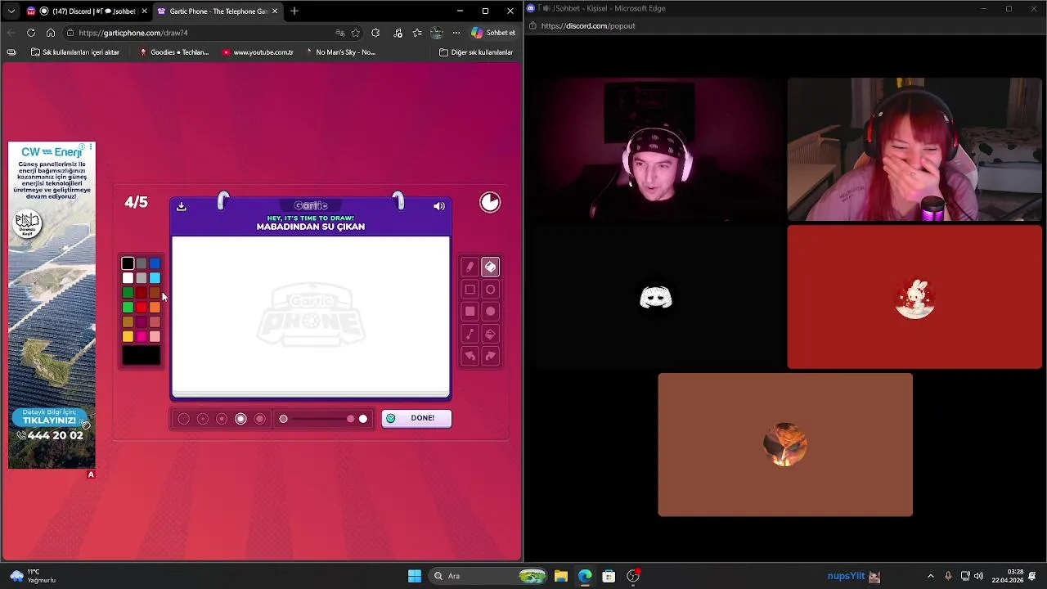Open Copilot Sohbet et button
Viewport: 1047px width, 589px height.
click(x=493, y=33)
